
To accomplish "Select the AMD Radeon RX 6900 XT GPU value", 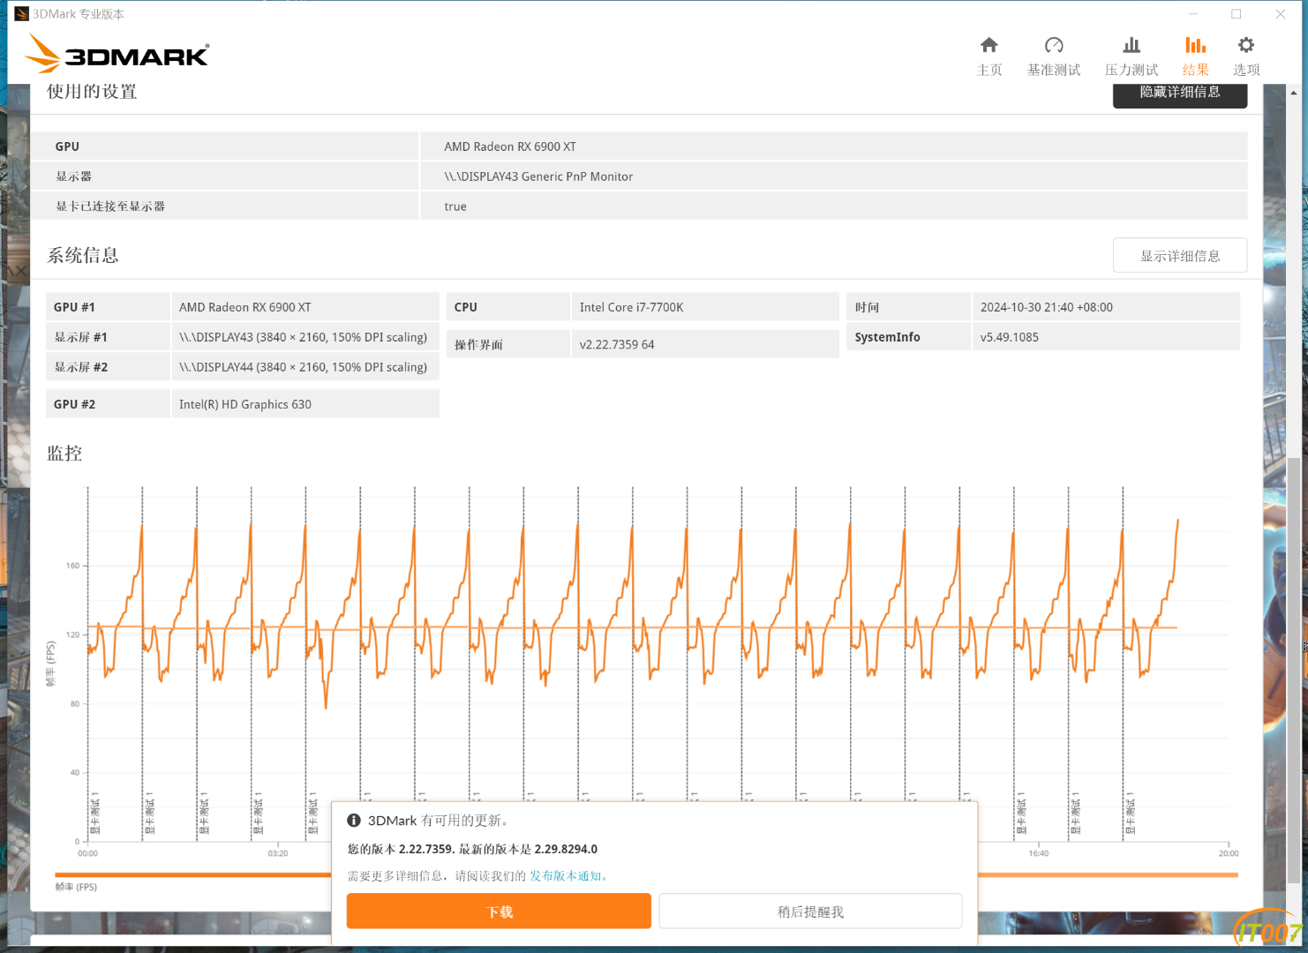I will (510, 146).
